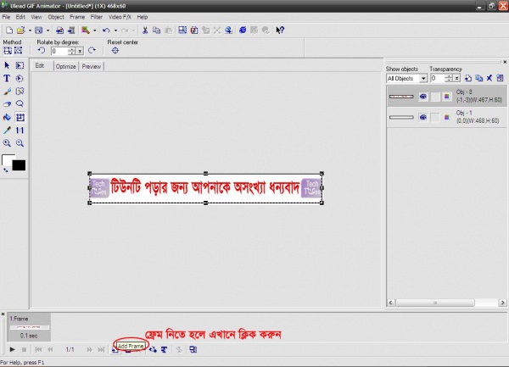Viewport: 509px width, 367px height.
Task: Expand the Open file dropdown arrow
Action: (30, 31)
